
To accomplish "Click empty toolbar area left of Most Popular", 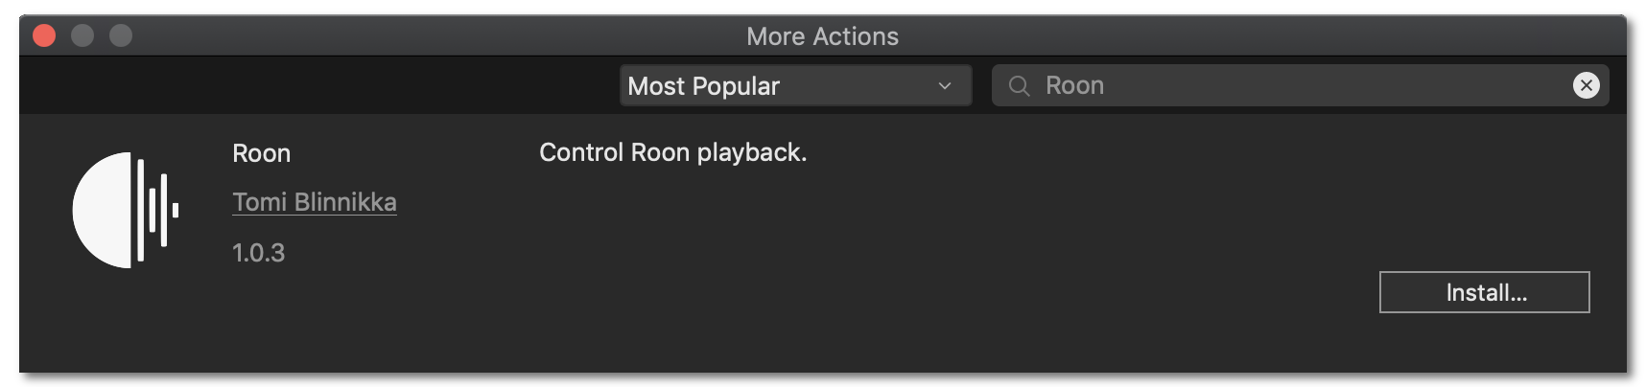I will coord(317,85).
